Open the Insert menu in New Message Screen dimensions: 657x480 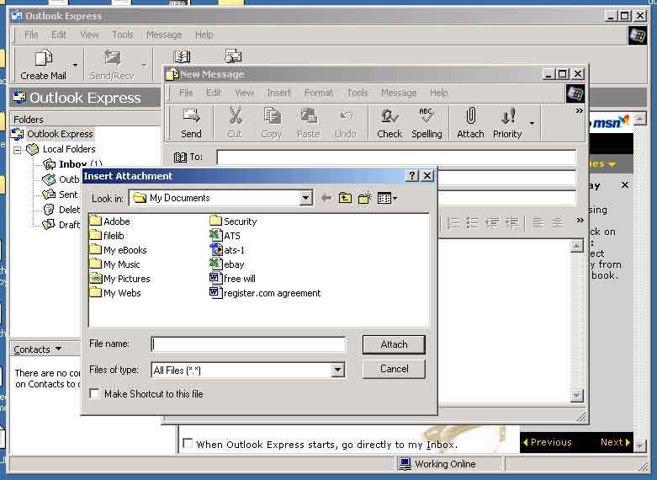point(278,93)
